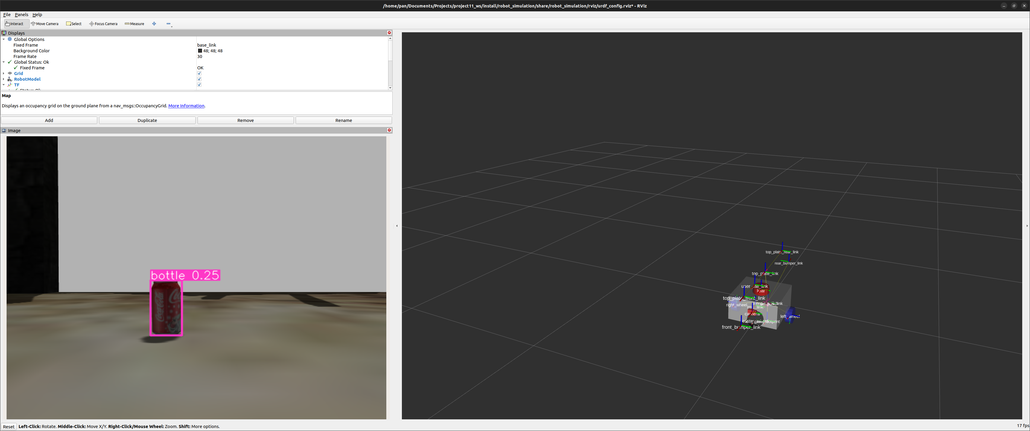Select the RobotModel display item

tap(27, 79)
